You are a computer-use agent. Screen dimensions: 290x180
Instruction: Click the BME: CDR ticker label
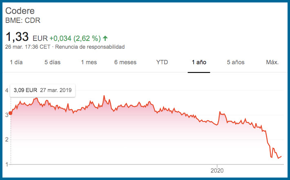(x=23, y=20)
